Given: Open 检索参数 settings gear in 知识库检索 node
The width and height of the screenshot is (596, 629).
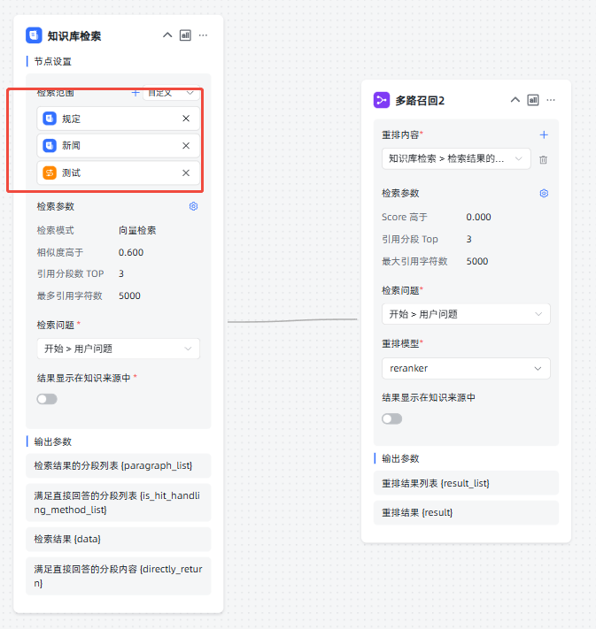Looking at the screenshot, I should [194, 206].
